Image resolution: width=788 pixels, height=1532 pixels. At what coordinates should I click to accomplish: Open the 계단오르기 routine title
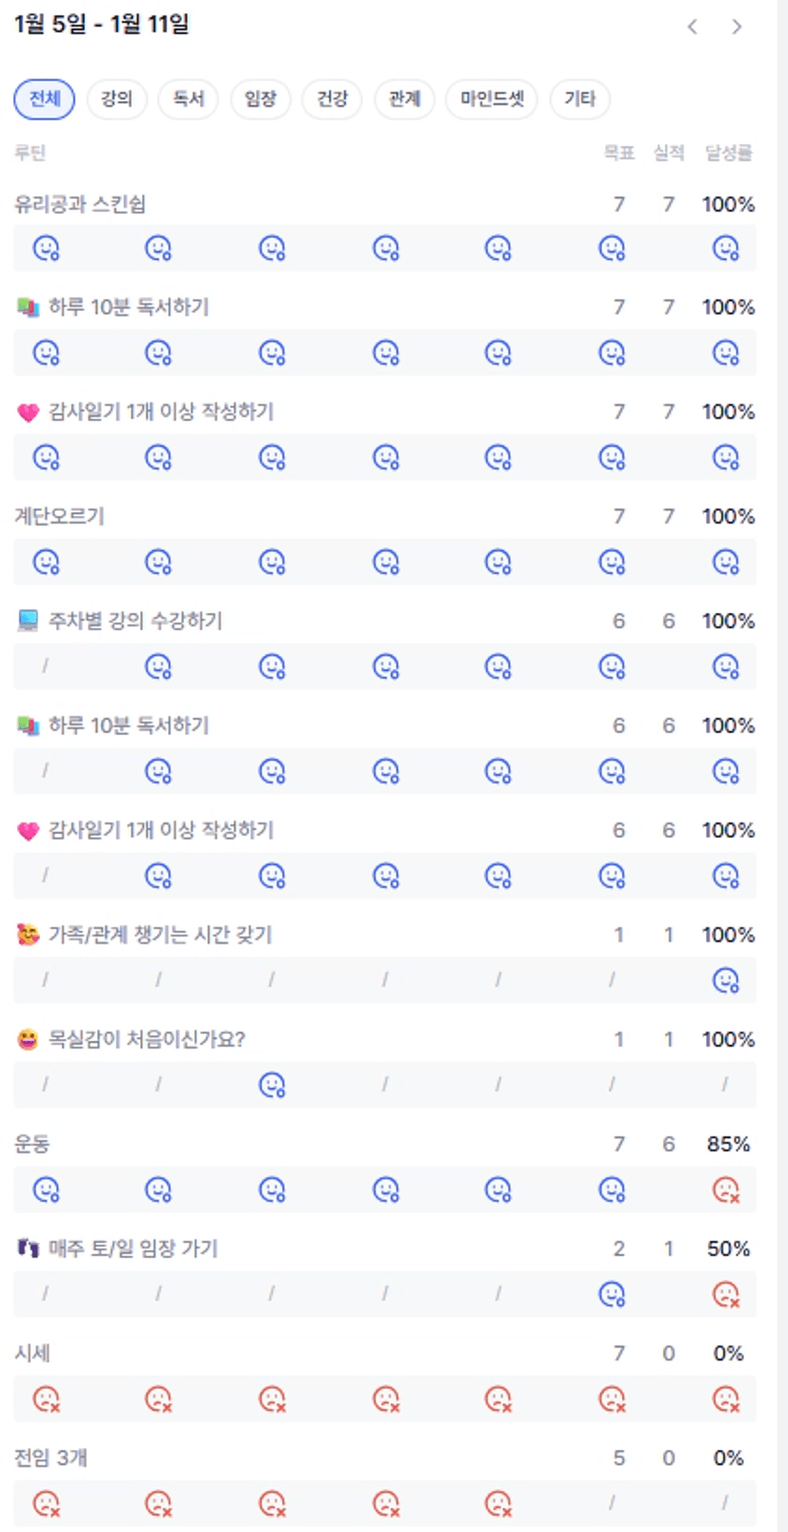59,517
